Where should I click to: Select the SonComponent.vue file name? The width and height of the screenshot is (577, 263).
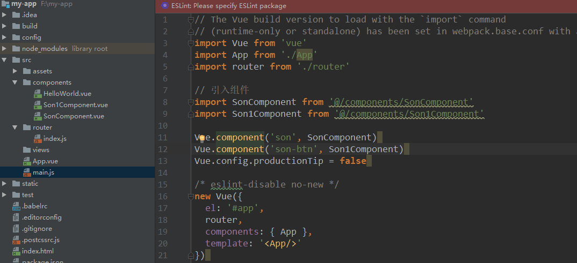74,116
